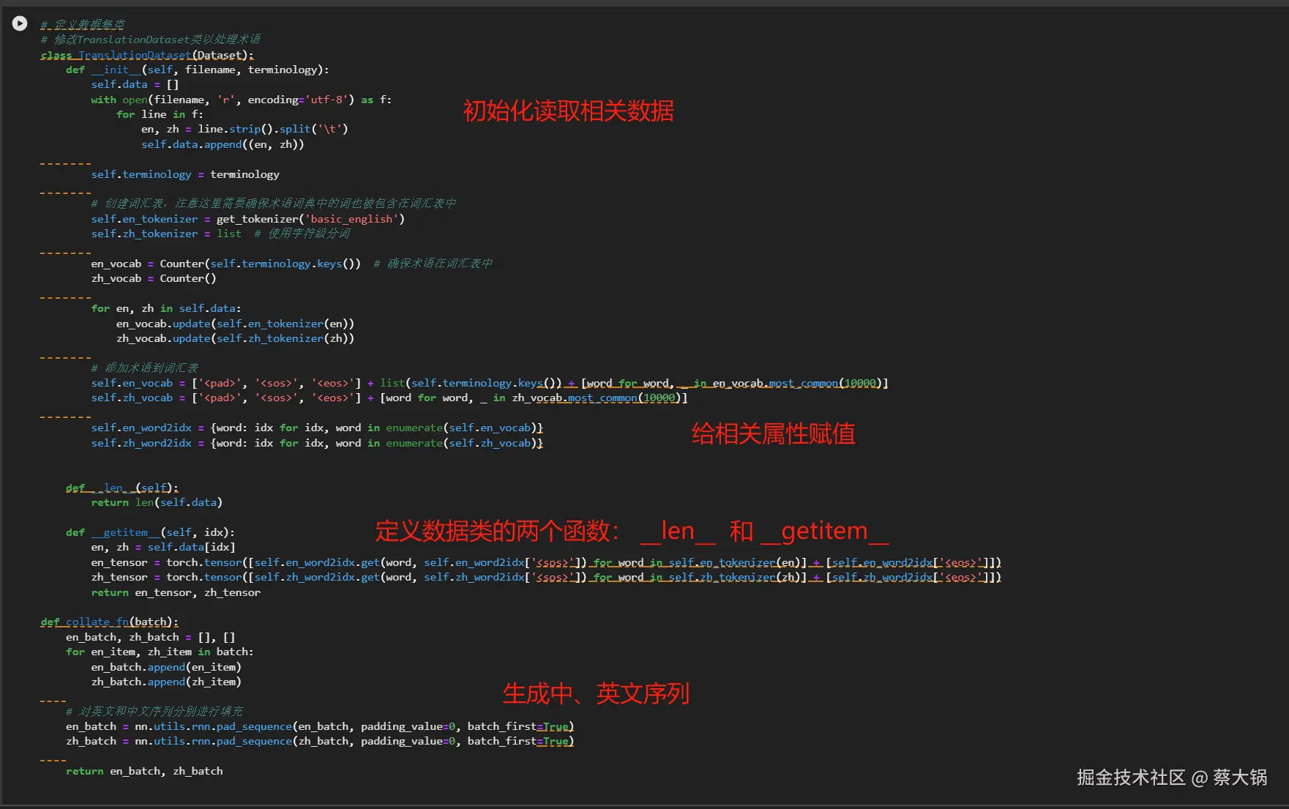Click the self.terminology = terminology assignment
Screen dimensions: 1289x809
[x=185, y=174]
